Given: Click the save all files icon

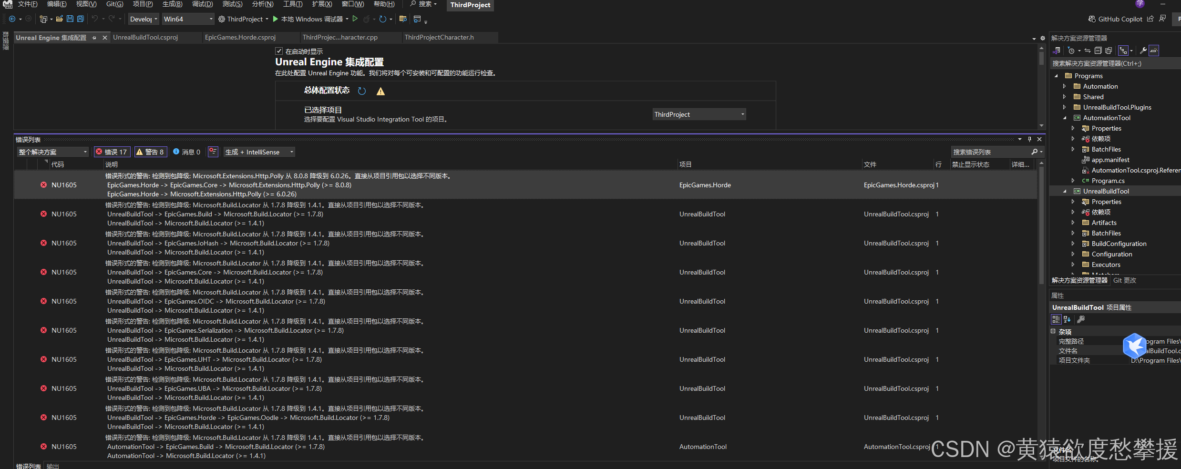Looking at the screenshot, I should pos(81,19).
